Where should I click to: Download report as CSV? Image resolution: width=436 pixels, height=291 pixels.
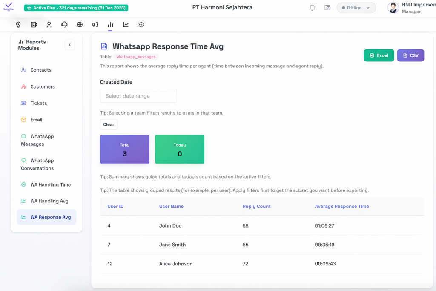(410, 55)
